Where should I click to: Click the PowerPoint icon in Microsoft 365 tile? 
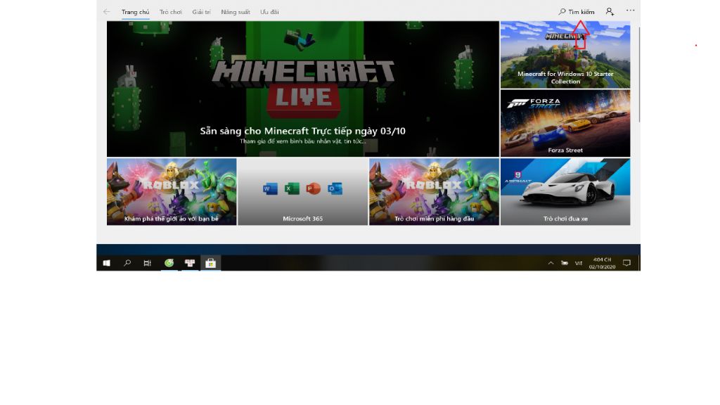(313, 188)
